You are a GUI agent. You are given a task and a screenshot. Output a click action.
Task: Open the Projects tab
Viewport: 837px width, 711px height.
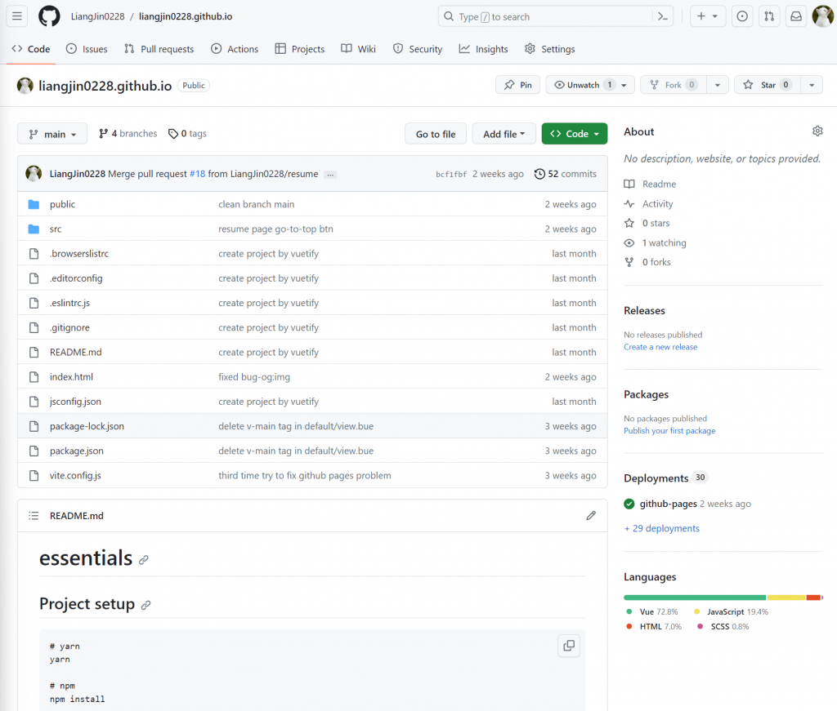click(x=300, y=49)
